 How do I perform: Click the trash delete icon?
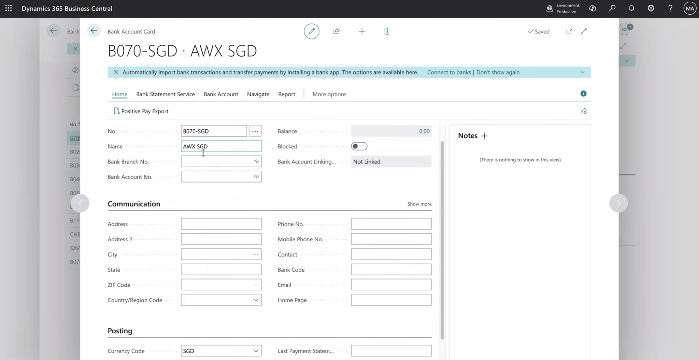pos(387,31)
